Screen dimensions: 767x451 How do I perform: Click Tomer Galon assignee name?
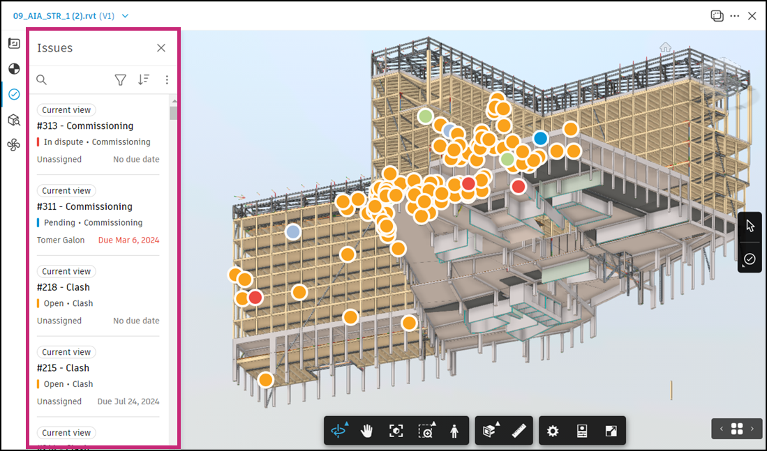61,240
